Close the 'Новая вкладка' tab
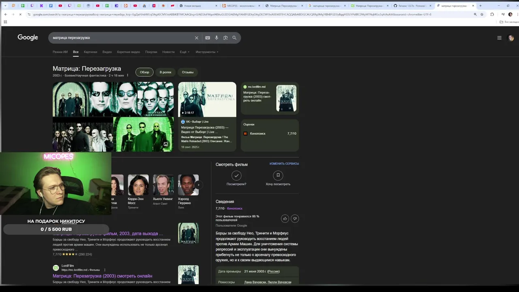Viewport: 519px width, 292px height. (217, 6)
